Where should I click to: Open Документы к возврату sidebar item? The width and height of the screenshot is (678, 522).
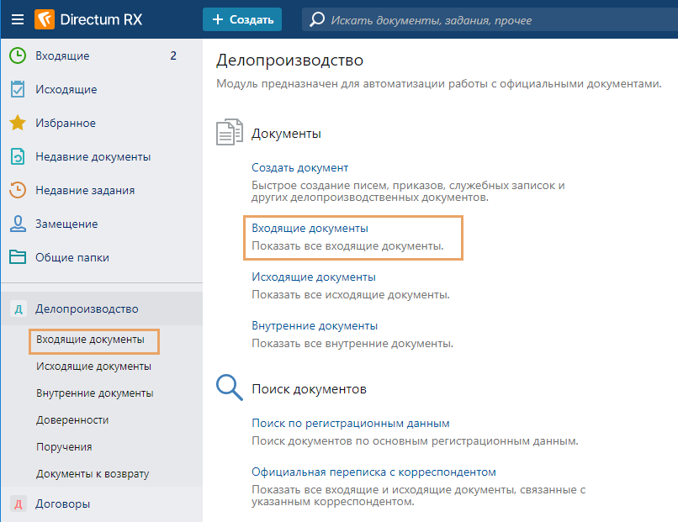93,474
